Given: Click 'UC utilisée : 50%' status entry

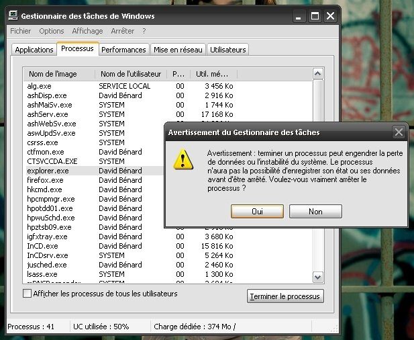Looking at the screenshot, I should click(101, 327).
